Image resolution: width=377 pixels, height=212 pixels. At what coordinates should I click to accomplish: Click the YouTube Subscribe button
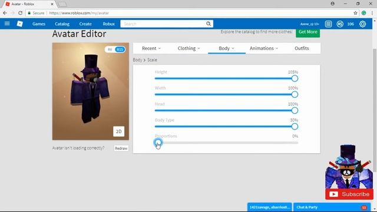click(349, 194)
